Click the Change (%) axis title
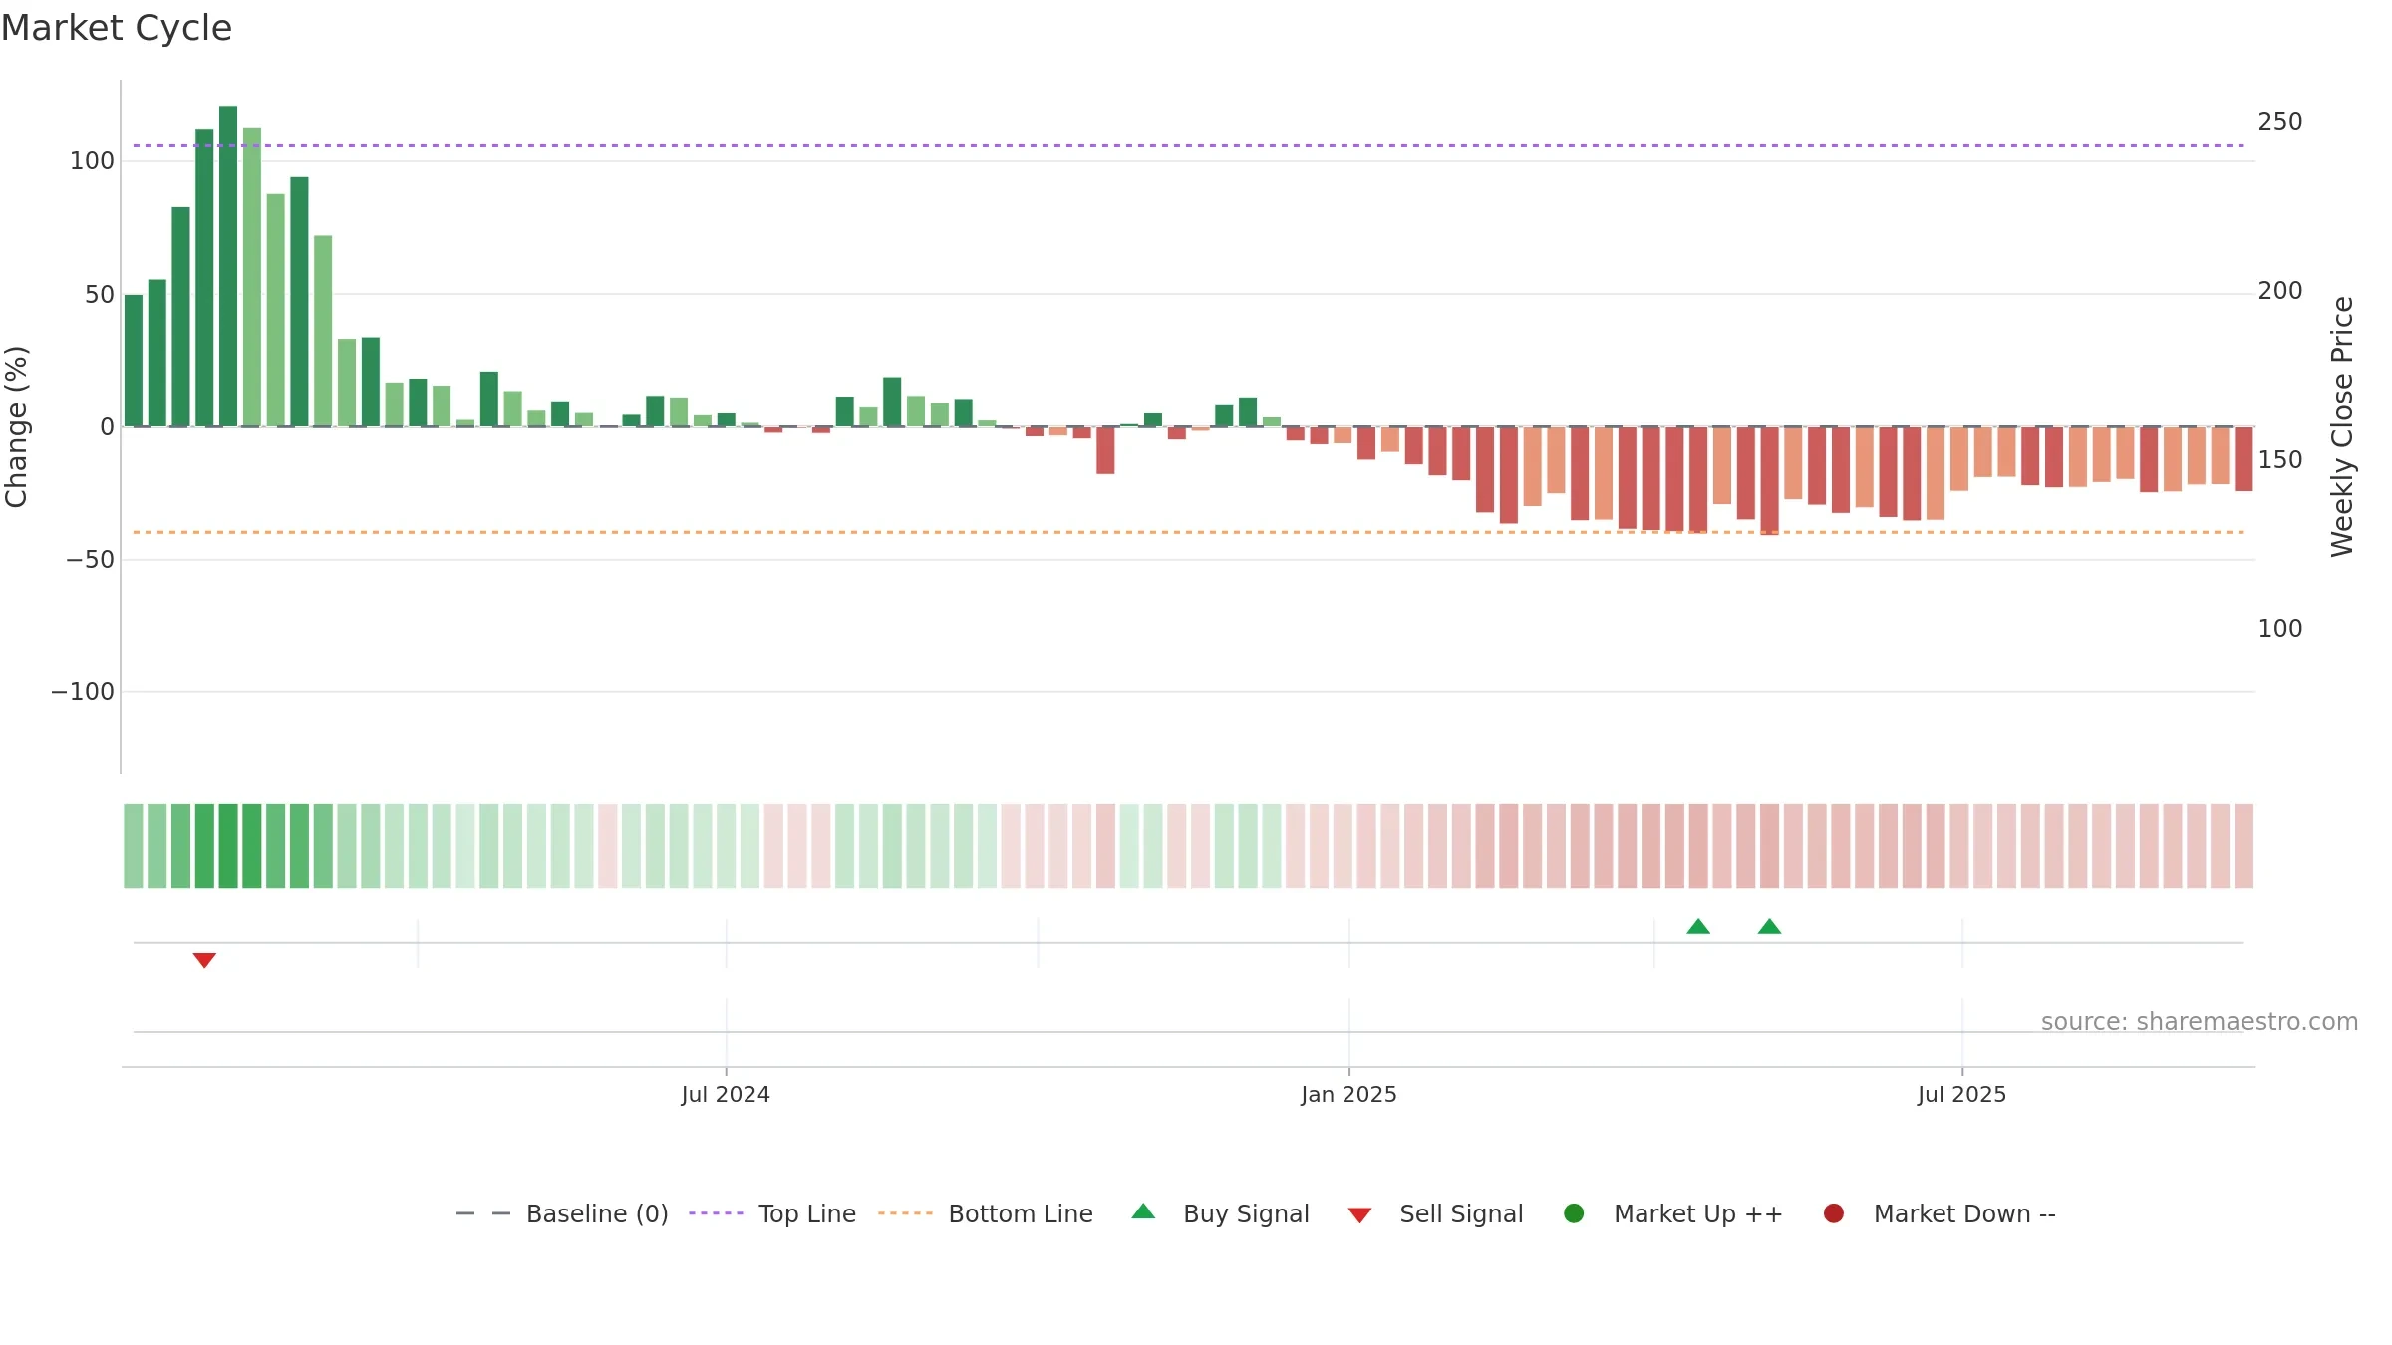 click(x=16, y=426)
